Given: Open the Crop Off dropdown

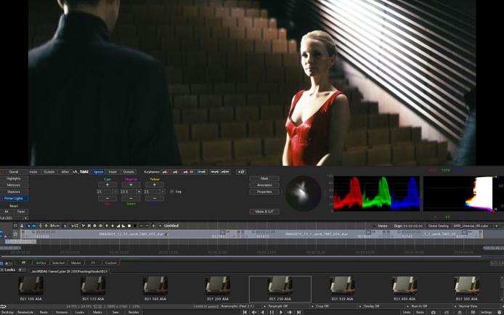Looking at the screenshot, I should point(338,306).
